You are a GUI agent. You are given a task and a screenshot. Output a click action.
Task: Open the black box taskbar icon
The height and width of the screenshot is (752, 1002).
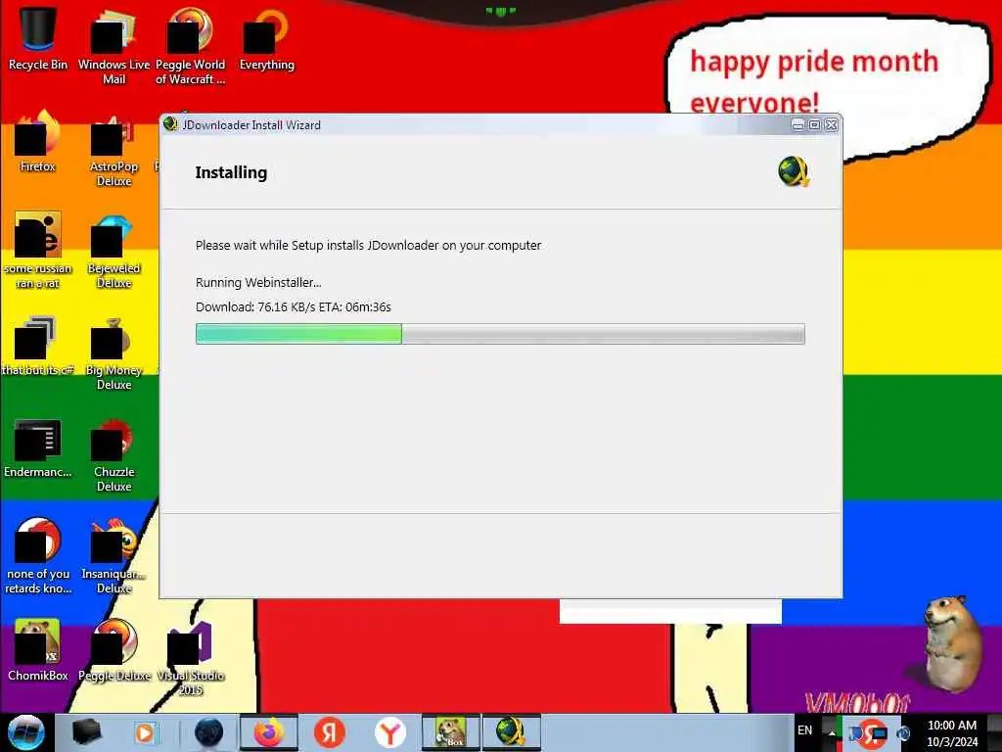(86, 732)
